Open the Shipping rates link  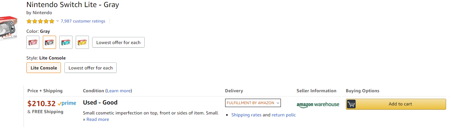tap(246, 115)
